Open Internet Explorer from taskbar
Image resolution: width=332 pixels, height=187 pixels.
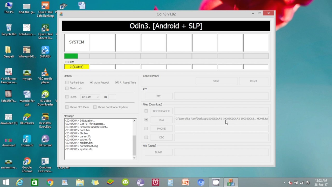pyautogui.click(x=20, y=182)
